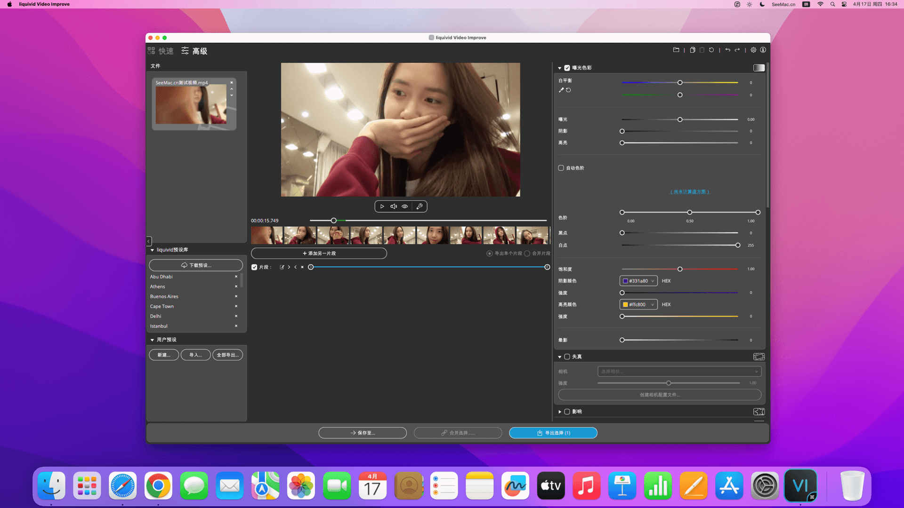
Task: Switch to the 高级 mode tab
Action: click(x=194, y=51)
